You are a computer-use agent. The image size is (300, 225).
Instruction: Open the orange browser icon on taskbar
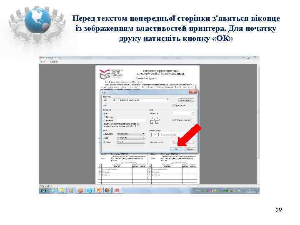80,190
